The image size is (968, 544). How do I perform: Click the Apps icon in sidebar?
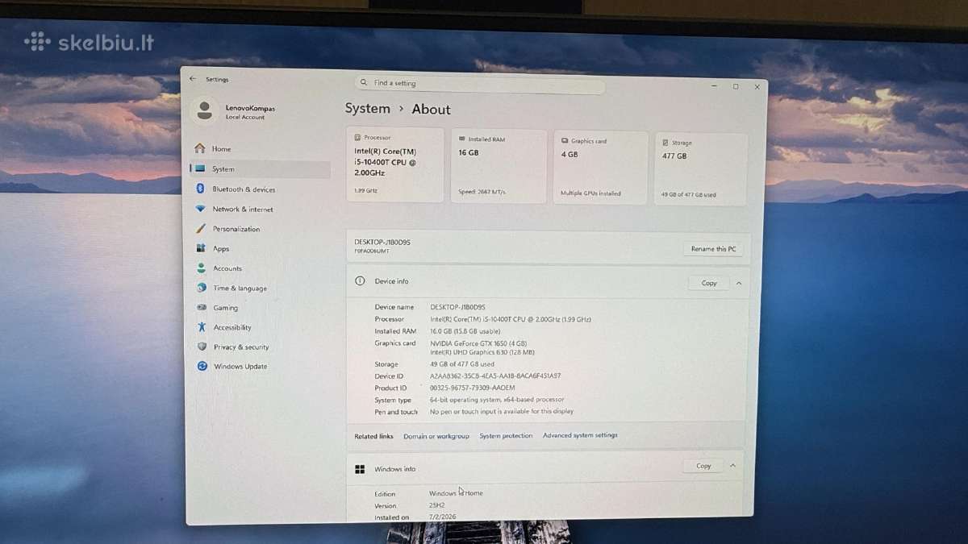(x=201, y=248)
